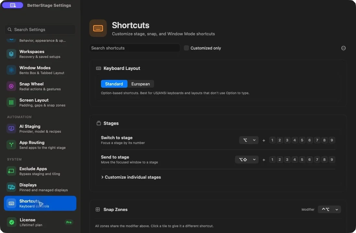Click key 1 in Switch to stage row
The width and height of the screenshot is (356, 233).
272,140
